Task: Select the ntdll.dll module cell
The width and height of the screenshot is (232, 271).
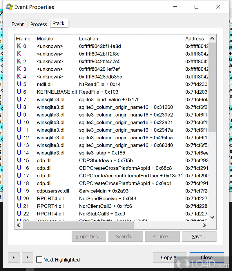Action: pos(45,84)
